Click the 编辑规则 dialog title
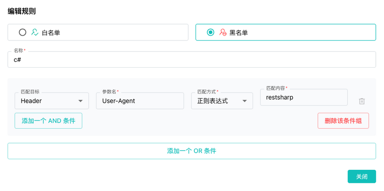 tap(22, 11)
